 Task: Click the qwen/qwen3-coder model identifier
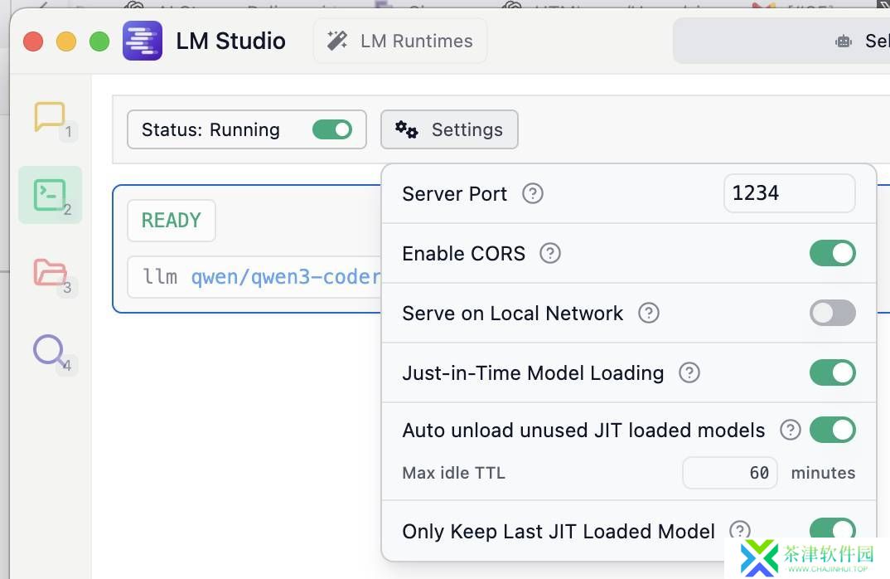click(286, 277)
